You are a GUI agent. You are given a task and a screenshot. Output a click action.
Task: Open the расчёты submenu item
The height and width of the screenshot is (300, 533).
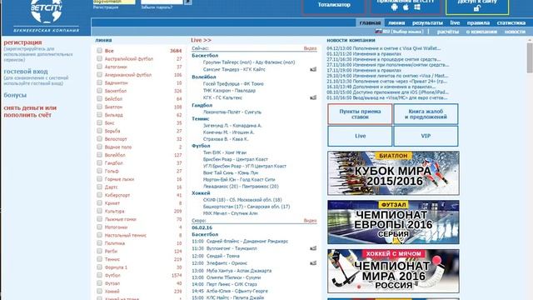448,32
